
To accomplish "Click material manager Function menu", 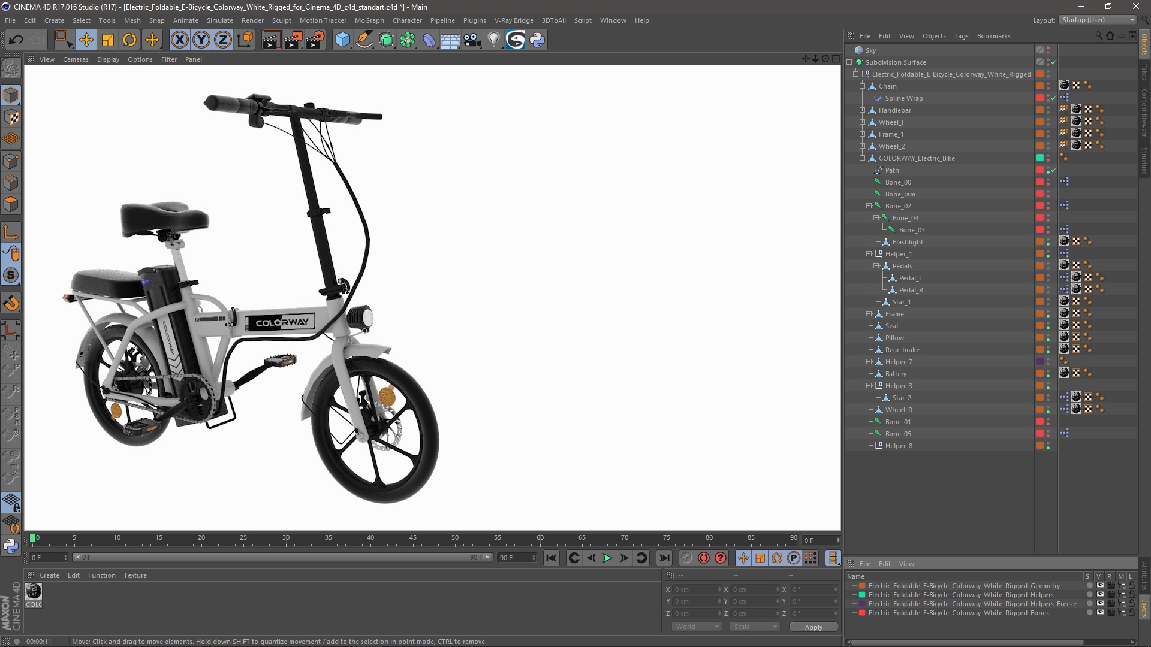I will (101, 575).
